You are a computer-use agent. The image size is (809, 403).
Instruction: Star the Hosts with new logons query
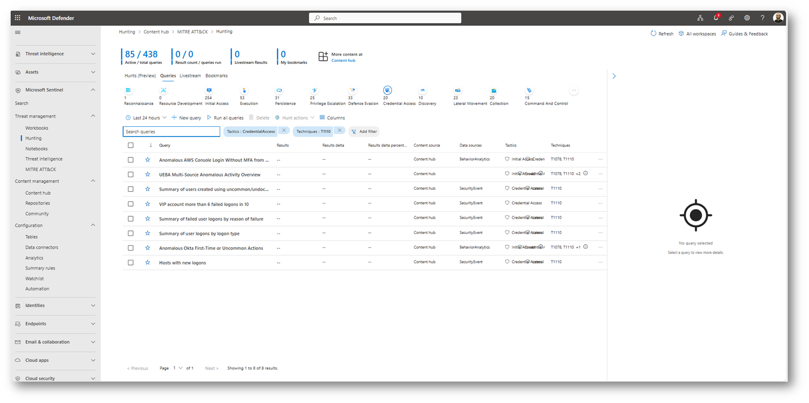tap(148, 262)
